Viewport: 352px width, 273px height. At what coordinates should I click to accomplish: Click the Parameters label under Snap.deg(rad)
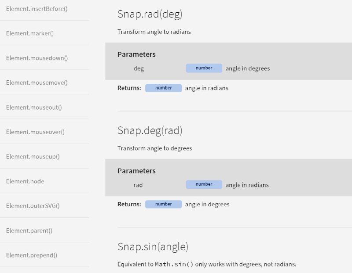[x=136, y=171]
